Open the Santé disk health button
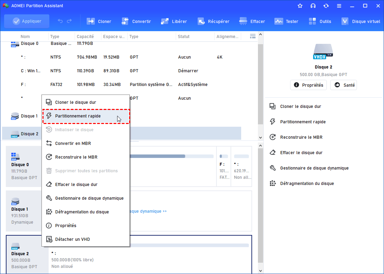The height and width of the screenshot is (274, 384). tap(344, 85)
